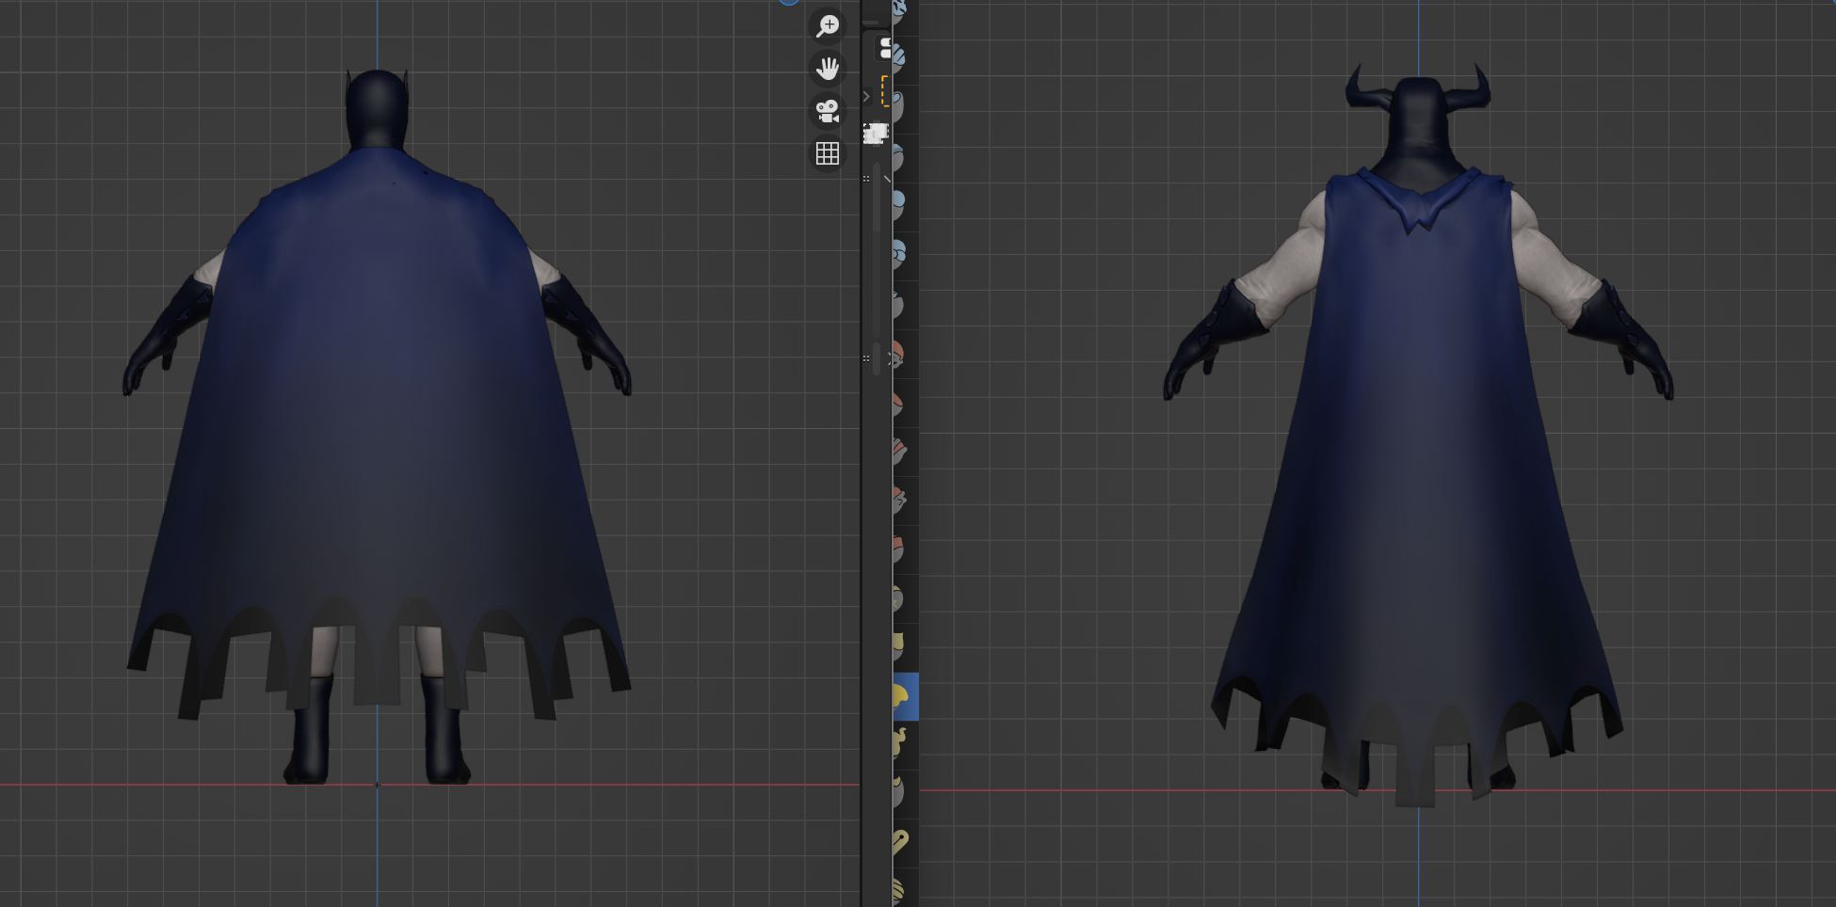1836x907 pixels.
Task: Toggle perspective/orthographic grid icon
Action: point(827,153)
